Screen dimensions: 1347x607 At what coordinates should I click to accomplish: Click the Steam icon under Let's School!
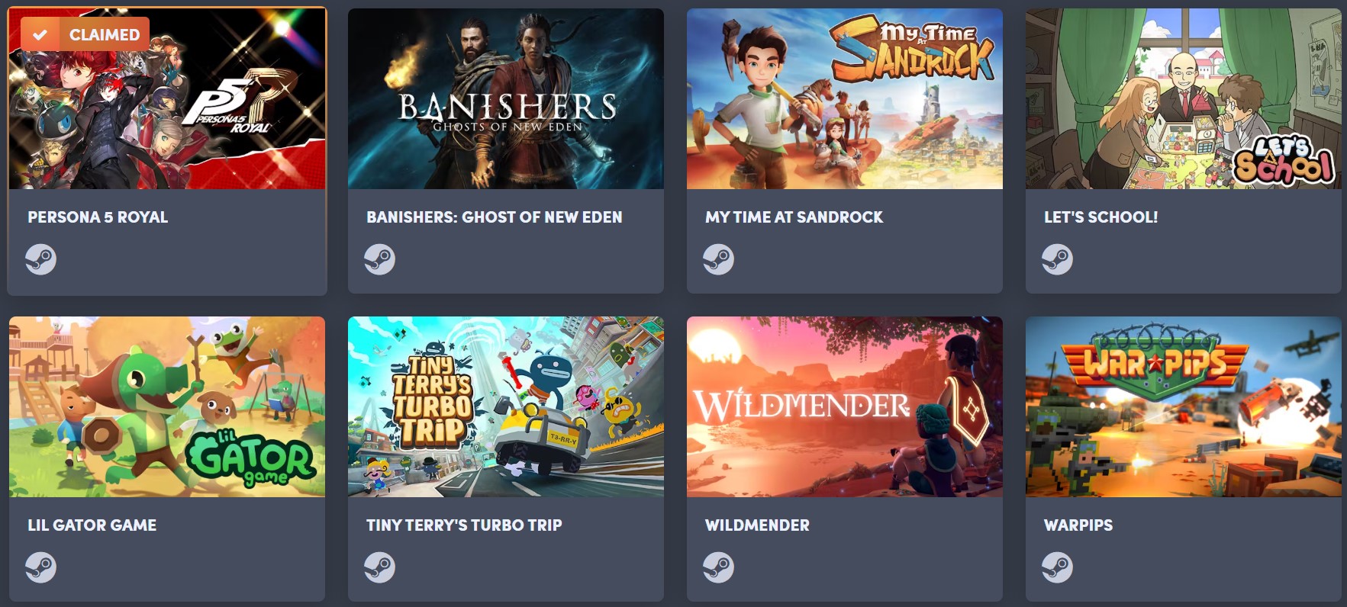(1057, 259)
